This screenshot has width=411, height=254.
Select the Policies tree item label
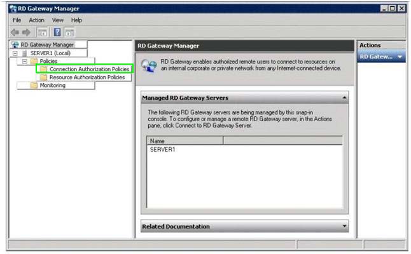48,61
